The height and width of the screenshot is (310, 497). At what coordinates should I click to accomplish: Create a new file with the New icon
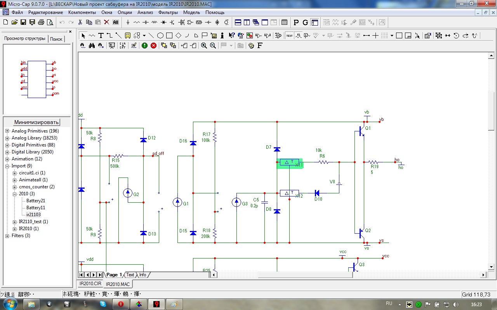point(6,22)
